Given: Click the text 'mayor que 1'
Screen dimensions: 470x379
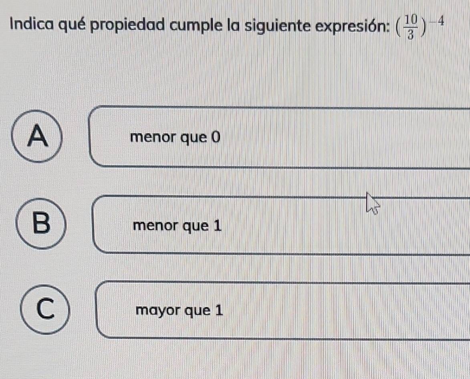Looking at the screenshot, I should pos(179,311).
